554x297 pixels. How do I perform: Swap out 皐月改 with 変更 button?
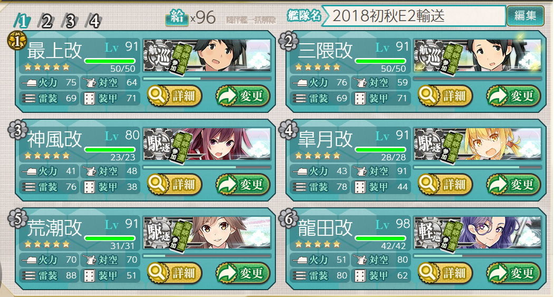pyautogui.click(x=513, y=184)
